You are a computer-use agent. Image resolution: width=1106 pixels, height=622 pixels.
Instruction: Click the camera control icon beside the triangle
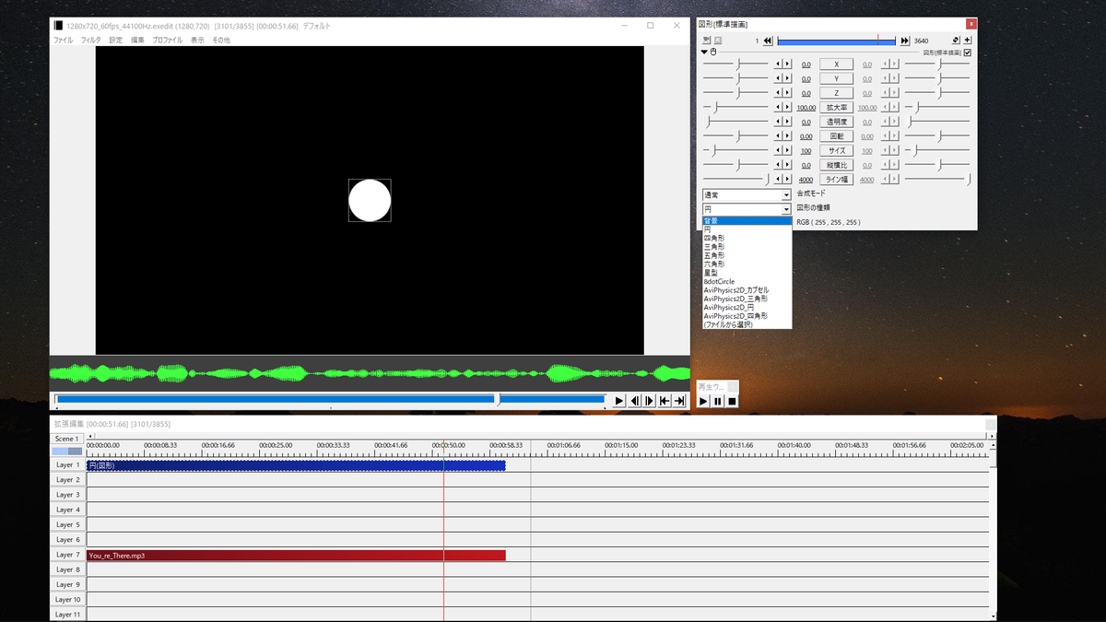click(x=712, y=53)
